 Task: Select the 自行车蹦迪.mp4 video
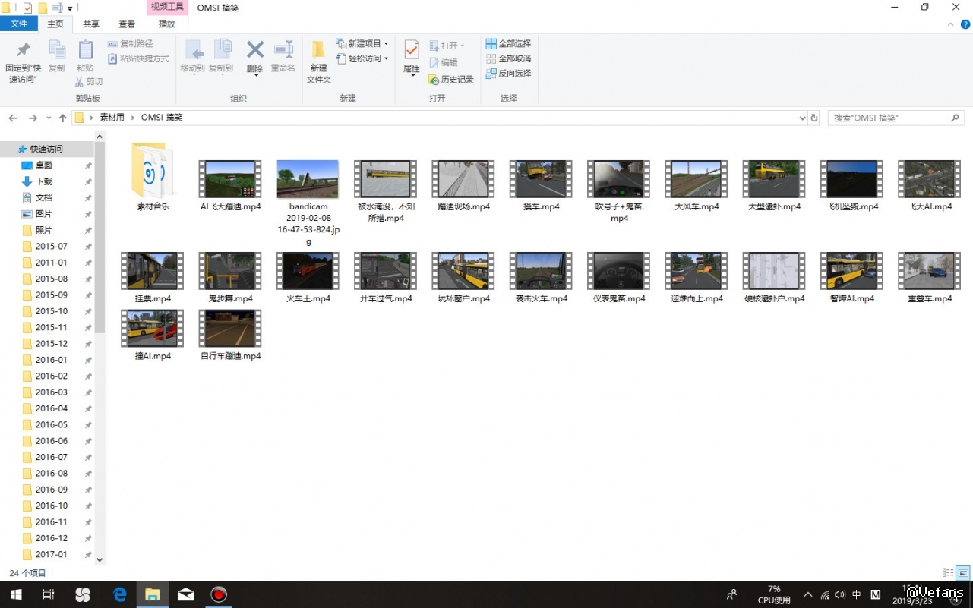pyautogui.click(x=230, y=335)
